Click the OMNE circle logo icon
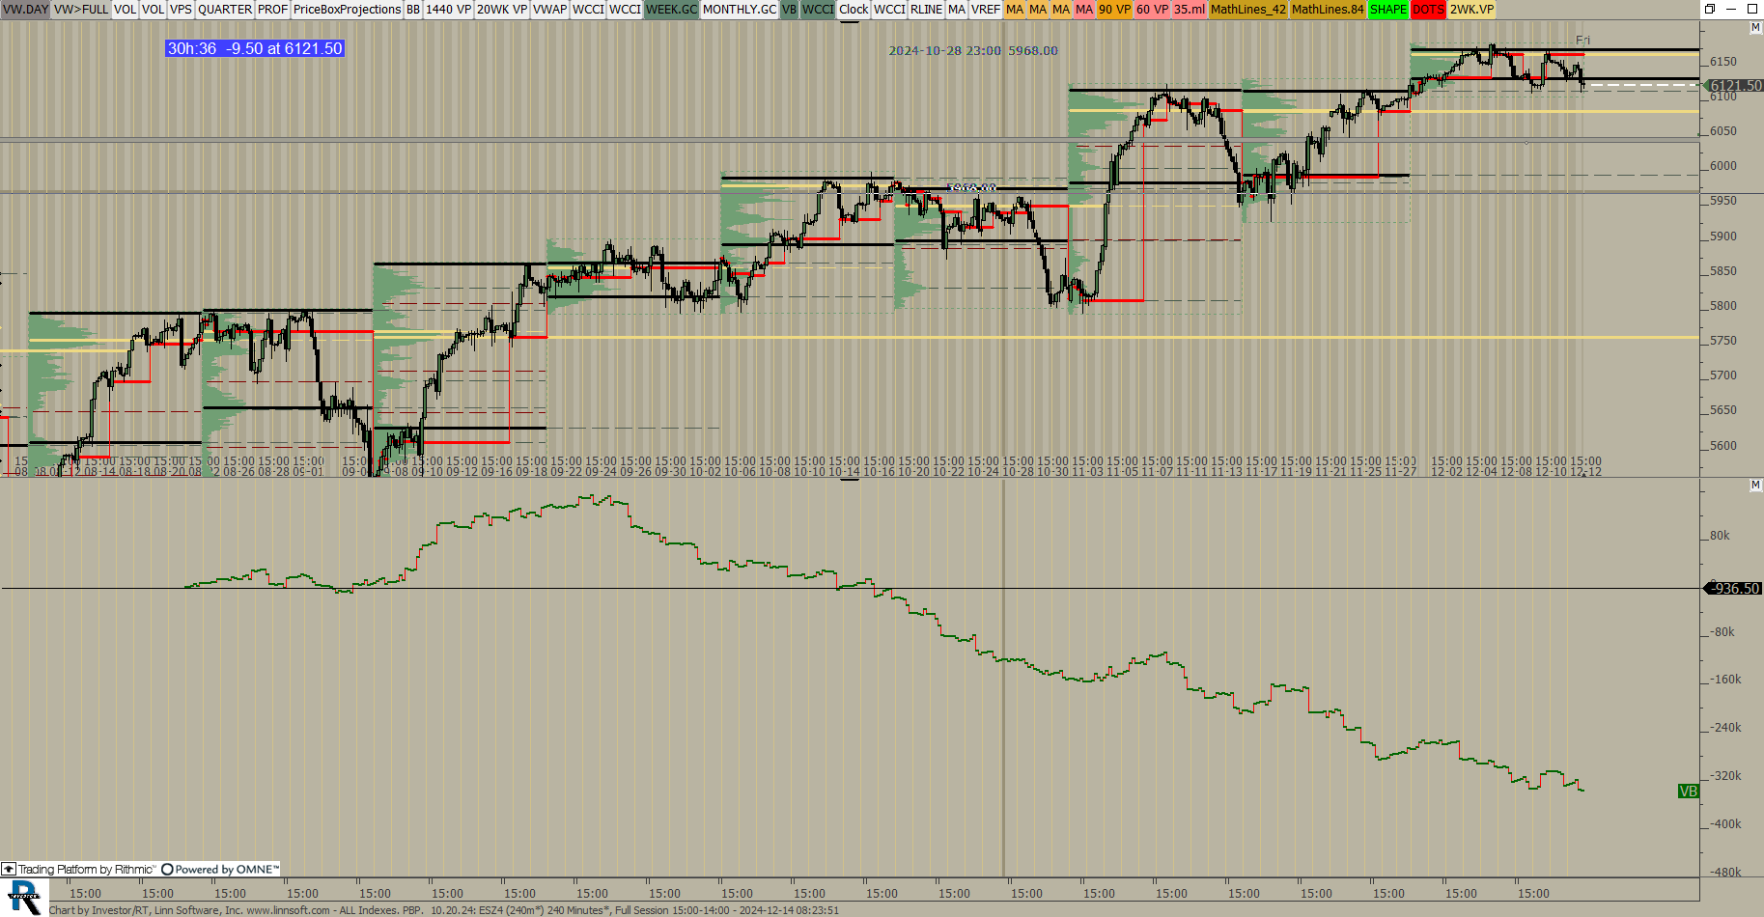1764x917 pixels. coord(167,870)
